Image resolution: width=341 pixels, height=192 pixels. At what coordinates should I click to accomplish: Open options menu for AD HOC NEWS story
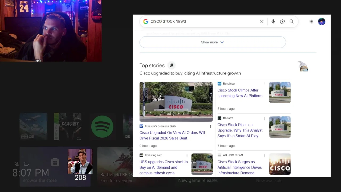pos(265,155)
